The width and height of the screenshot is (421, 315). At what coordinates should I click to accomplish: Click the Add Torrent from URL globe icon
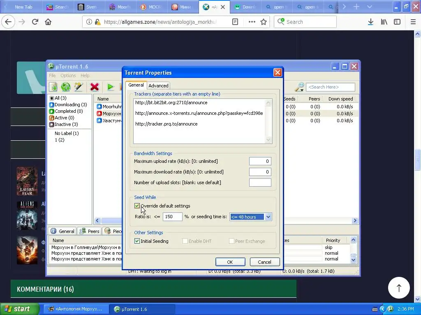(x=65, y=87)
